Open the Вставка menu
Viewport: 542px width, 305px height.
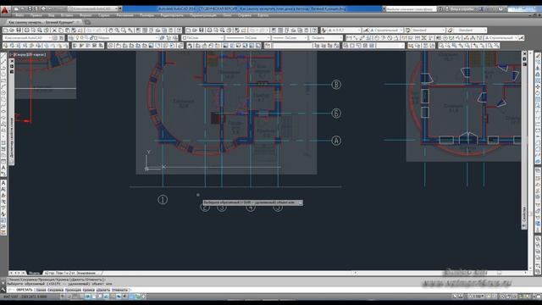click(67, 15)
